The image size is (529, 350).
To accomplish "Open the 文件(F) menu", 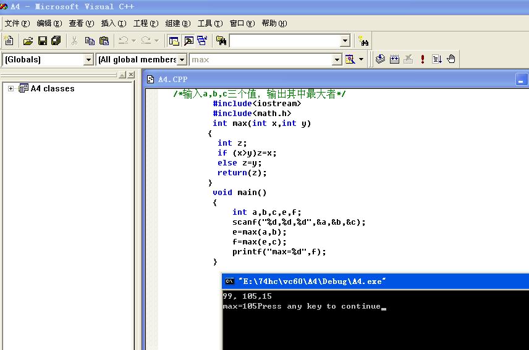I will 17,23.
